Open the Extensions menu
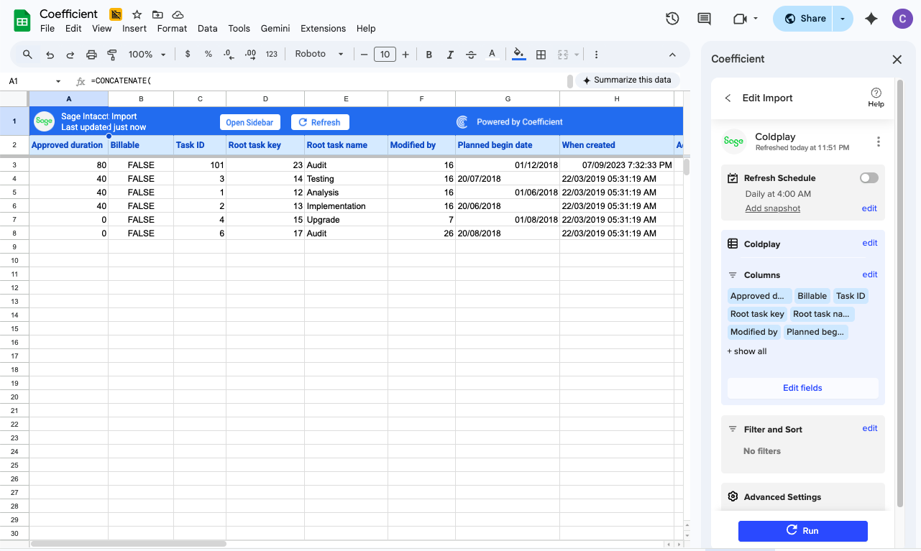This screenshot has height=551, width=921. click(x=323, y=29)
